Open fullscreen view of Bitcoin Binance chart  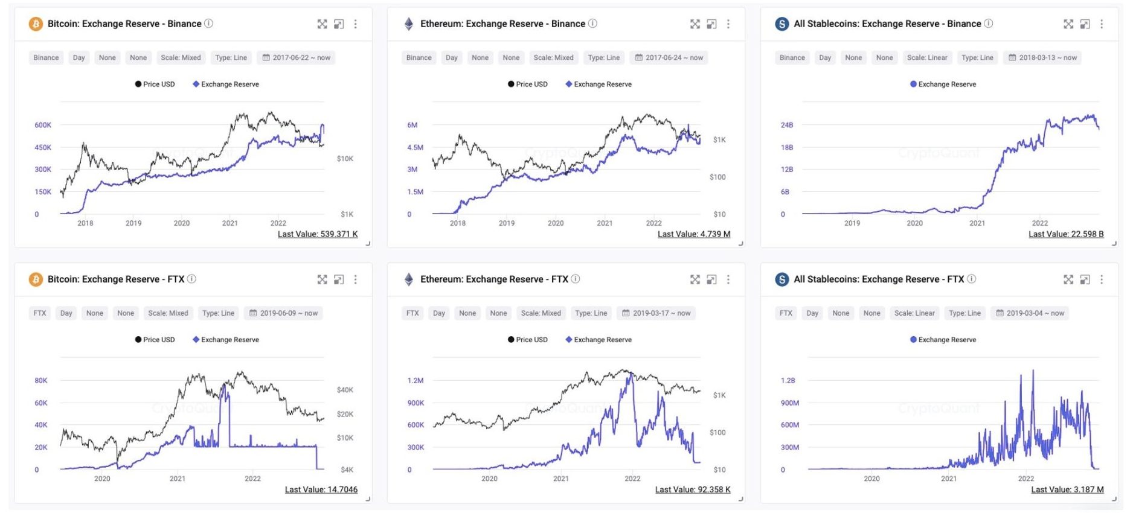coord(323,24)
